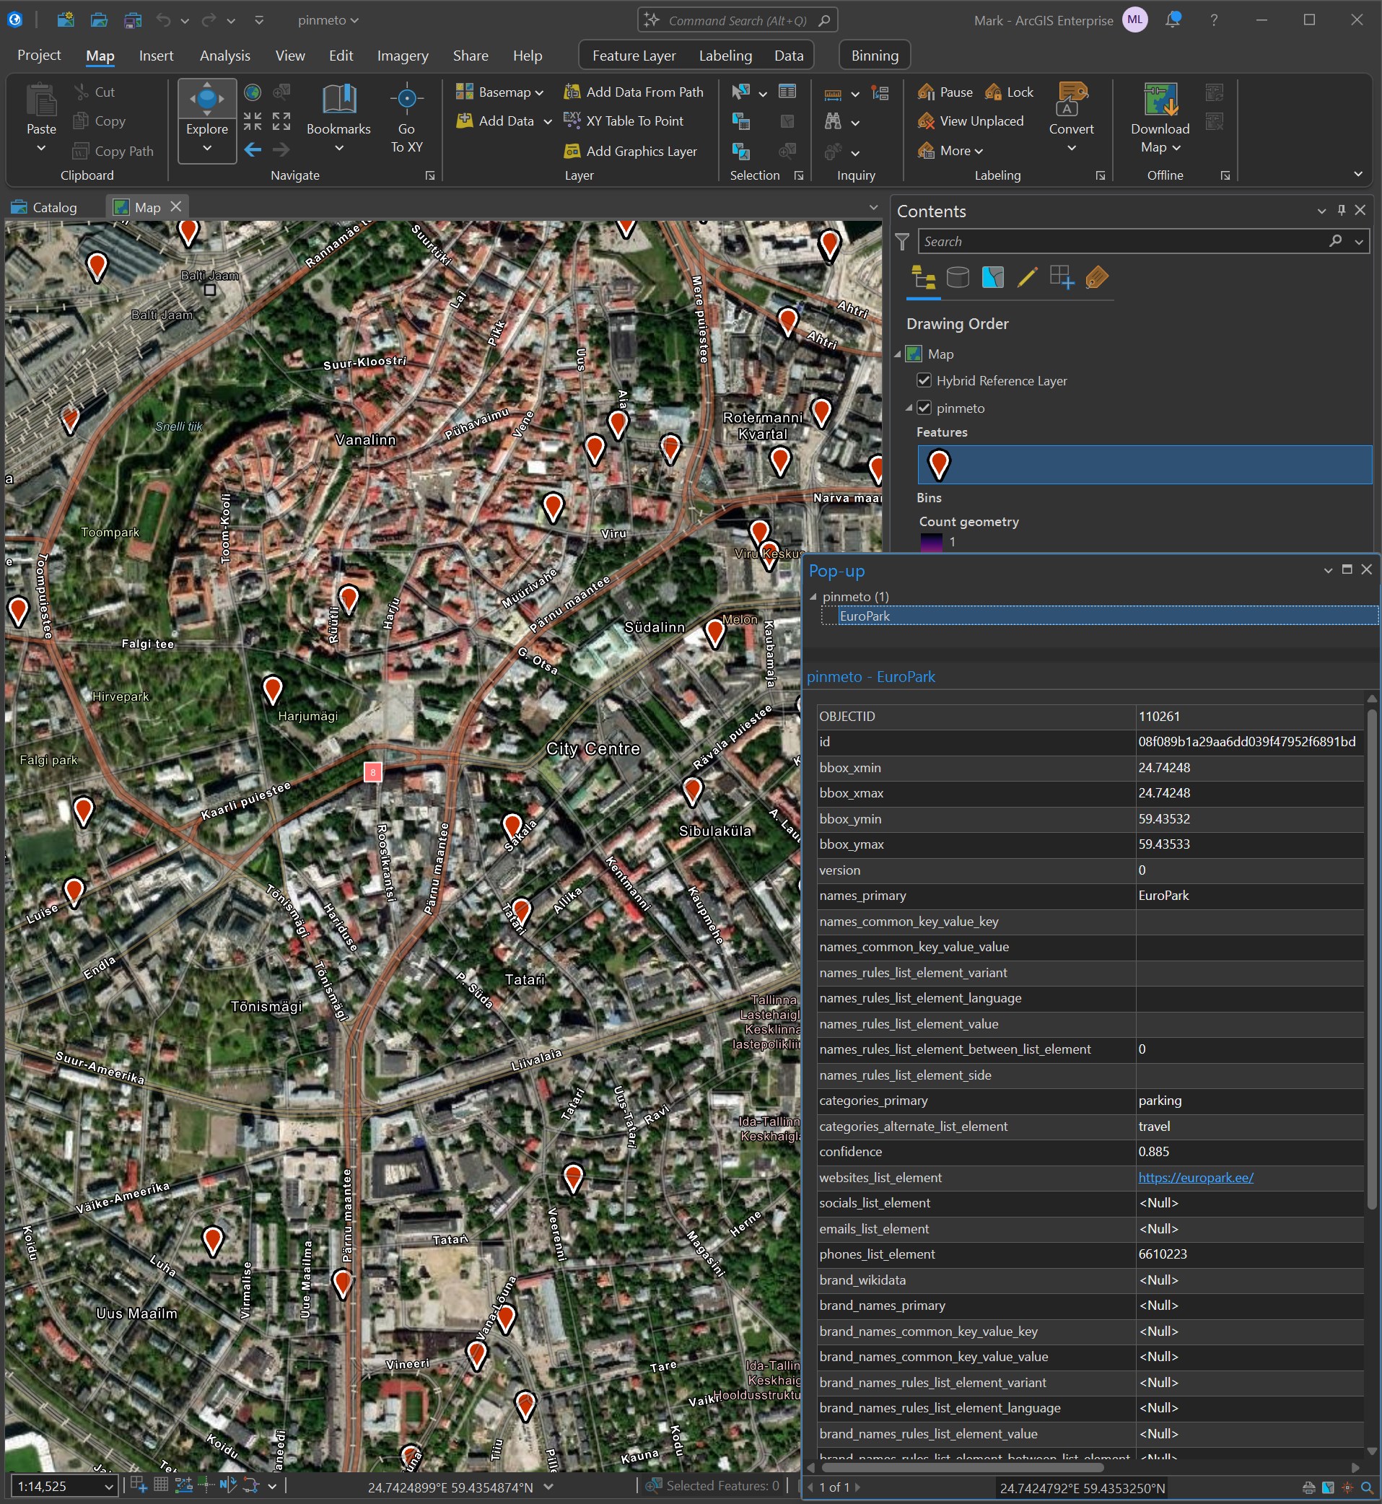Select List By Selection icon
This screenshot has width=1382, height=1504.
click(992, 277)
